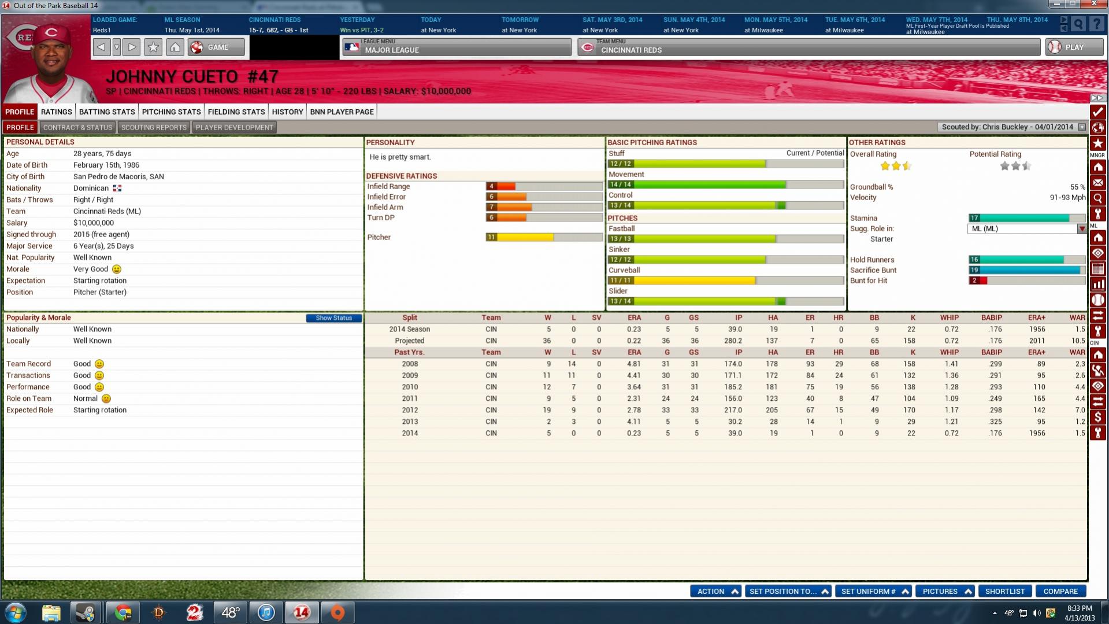Click ML baseball diamond field icon
Viewport: 1109px width, 624px height.
click(x=1097, y=253)
